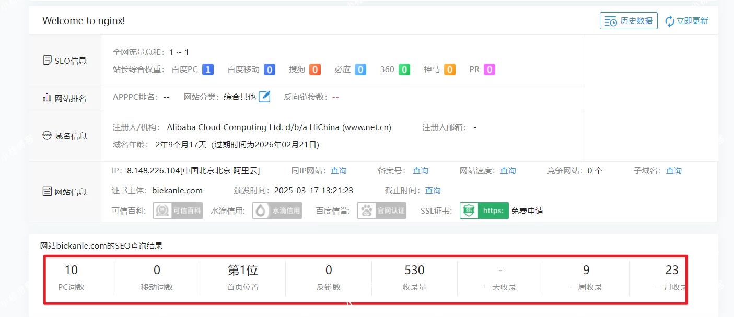
Task: Open the 备案号 查询 link
Action: click(420, 170)
